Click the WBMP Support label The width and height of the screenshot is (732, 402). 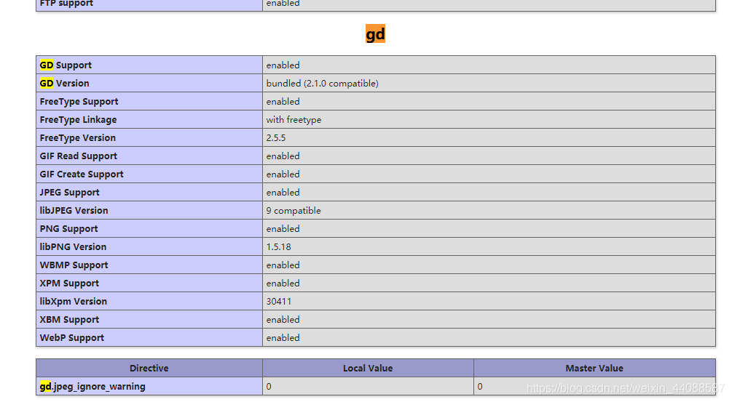coord(74,265)
